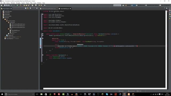
Task: Select plugin.yml in Project Explorer
Action: (x=10, y=35)
